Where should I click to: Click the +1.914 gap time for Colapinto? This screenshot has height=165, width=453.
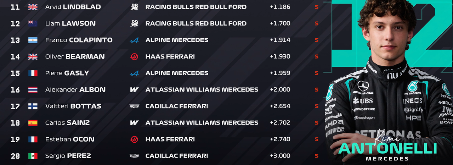click(280, 40)
